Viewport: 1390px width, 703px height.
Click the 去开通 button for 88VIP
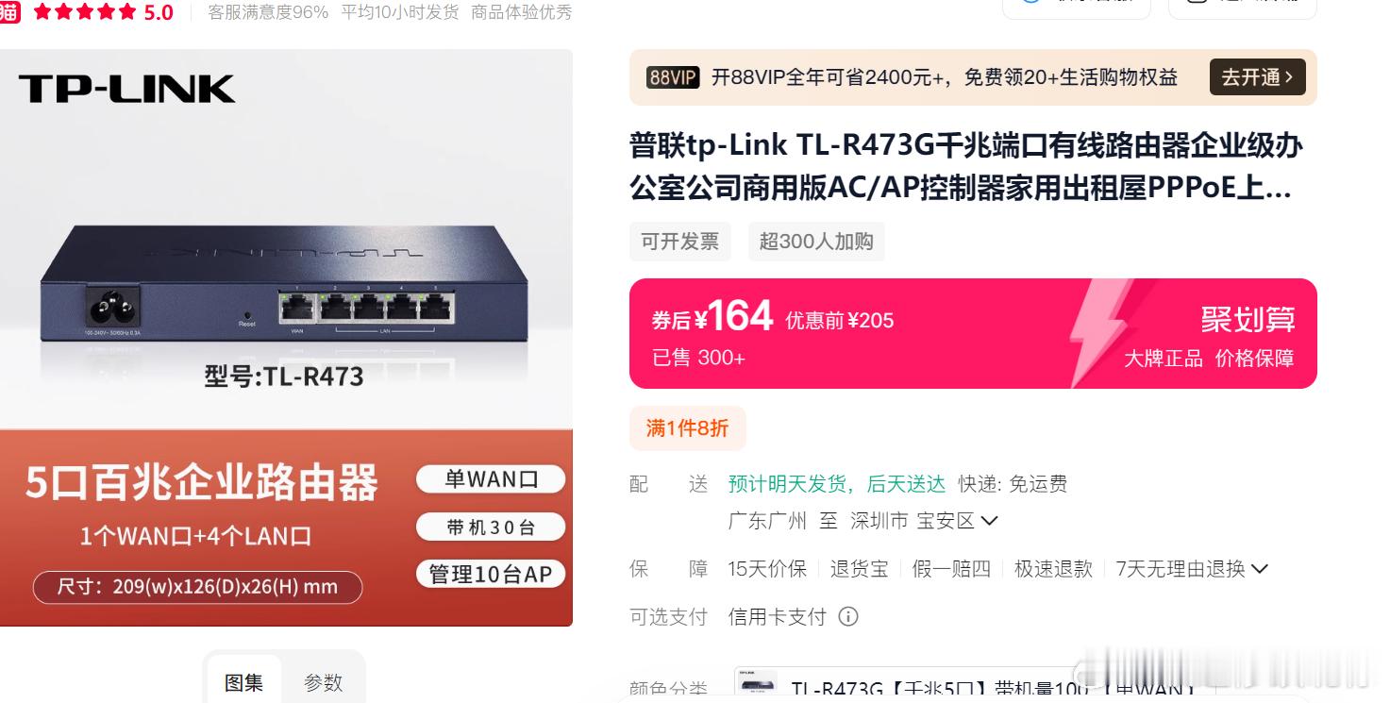1257,77
